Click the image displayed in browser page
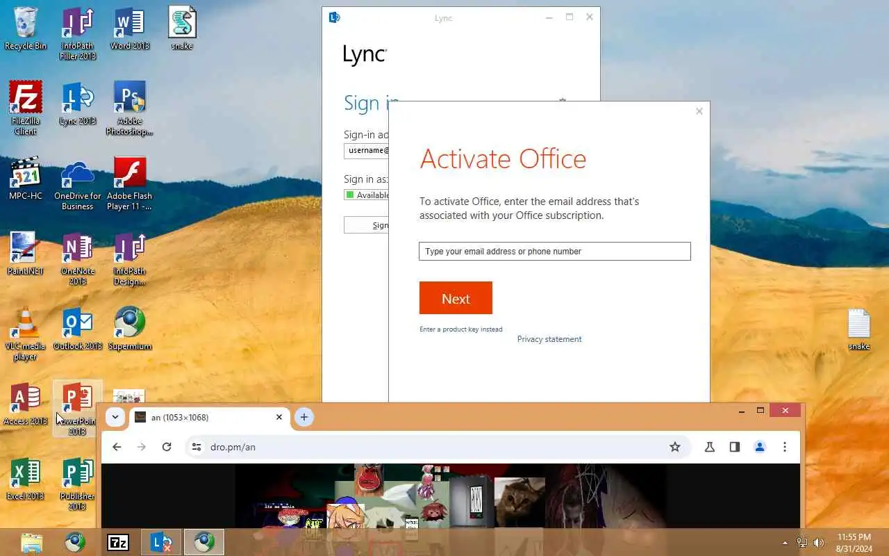 (x=450, y=496)
